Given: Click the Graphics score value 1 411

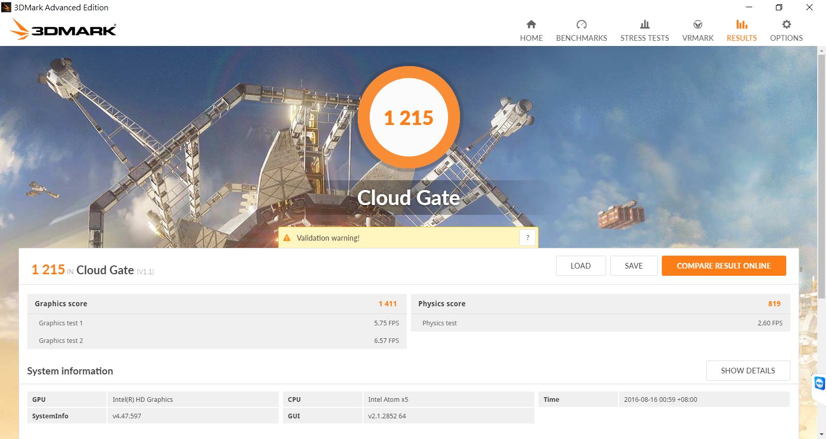Looking at the screenshot, I should pyautogui.click(x=388, y=304).
